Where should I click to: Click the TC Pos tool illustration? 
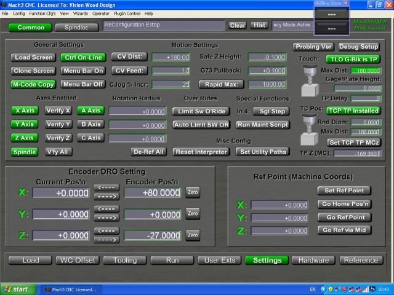tap(309, 130)
